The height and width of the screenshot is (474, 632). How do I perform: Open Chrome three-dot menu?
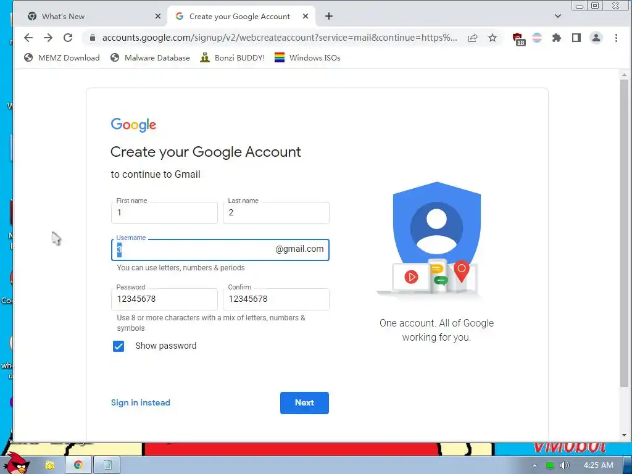[x=616, y=38]
